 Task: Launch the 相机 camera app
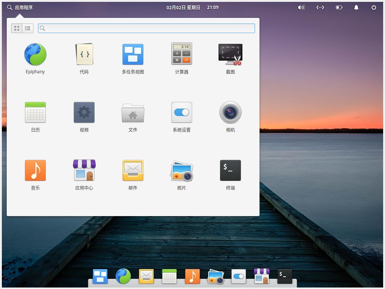230,112
